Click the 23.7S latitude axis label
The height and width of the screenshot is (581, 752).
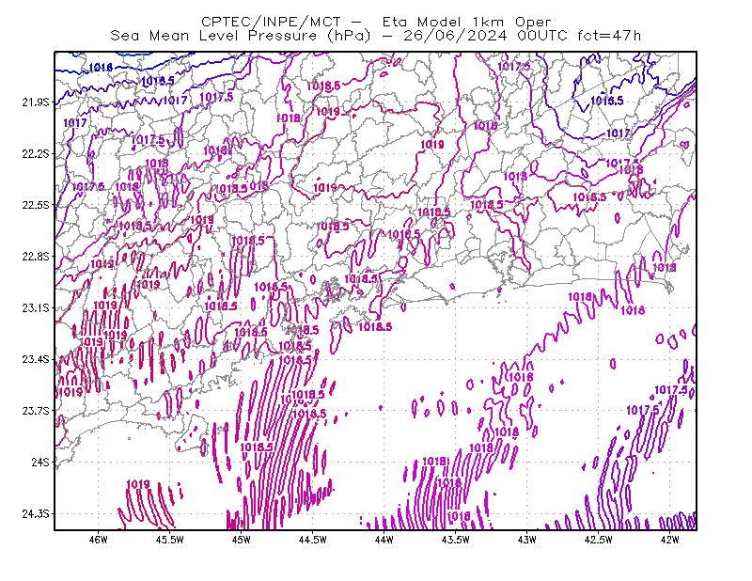[36, 411]
